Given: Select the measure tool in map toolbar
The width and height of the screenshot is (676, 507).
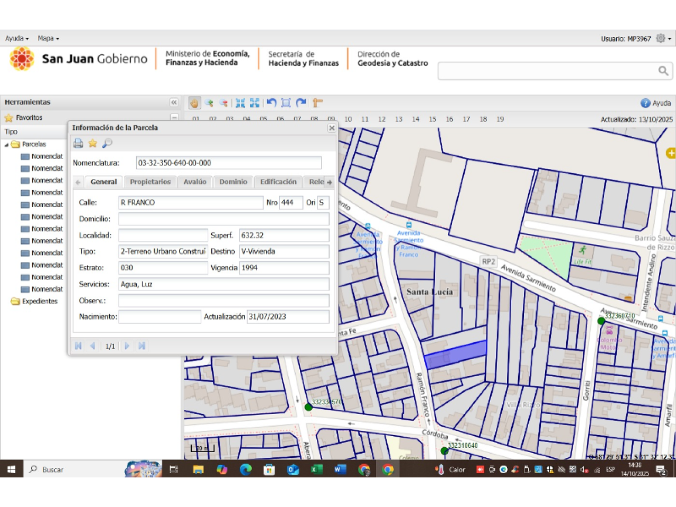Looking at the screenshot, I should click(317, 102).
